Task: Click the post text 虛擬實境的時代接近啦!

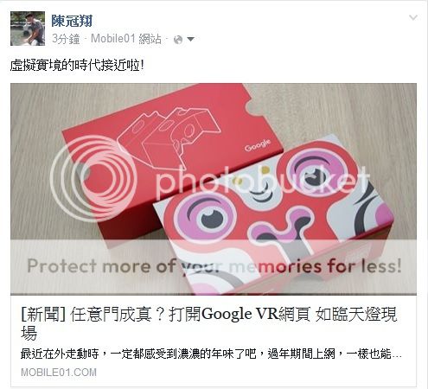Action: (x=77, y=66)
